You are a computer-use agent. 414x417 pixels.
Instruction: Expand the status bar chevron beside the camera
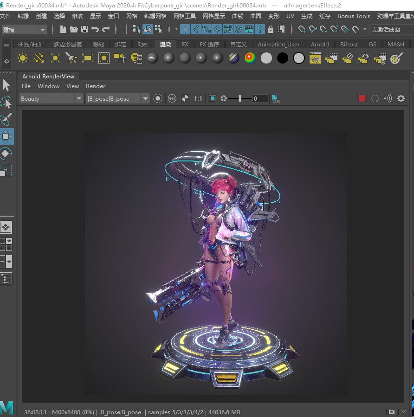click(x=404, y=412)
